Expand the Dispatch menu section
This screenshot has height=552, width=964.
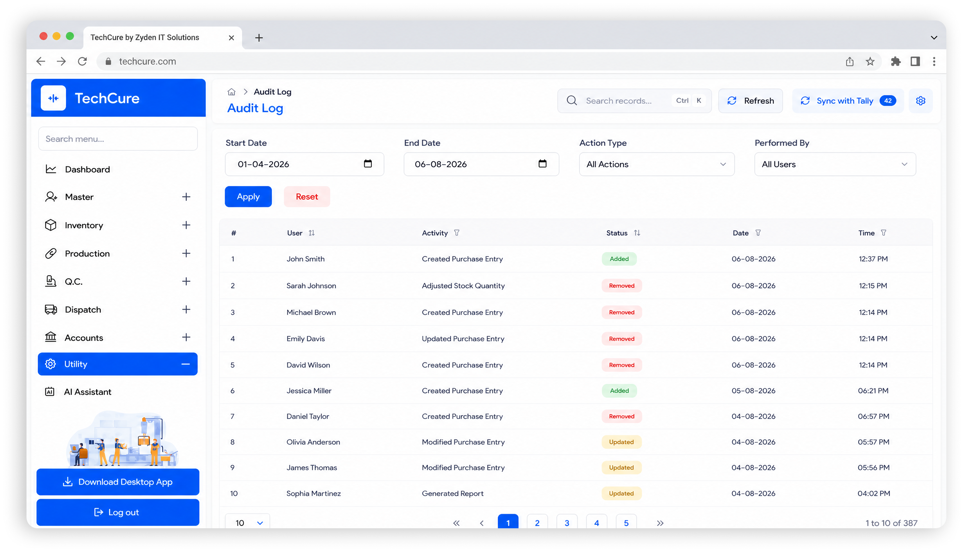(186, 309)
